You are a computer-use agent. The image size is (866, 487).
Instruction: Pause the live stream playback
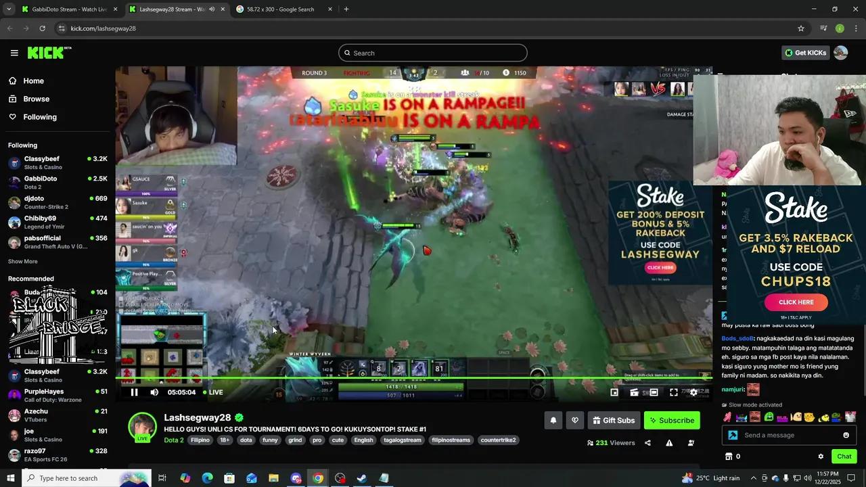click(x=134, y=392)
